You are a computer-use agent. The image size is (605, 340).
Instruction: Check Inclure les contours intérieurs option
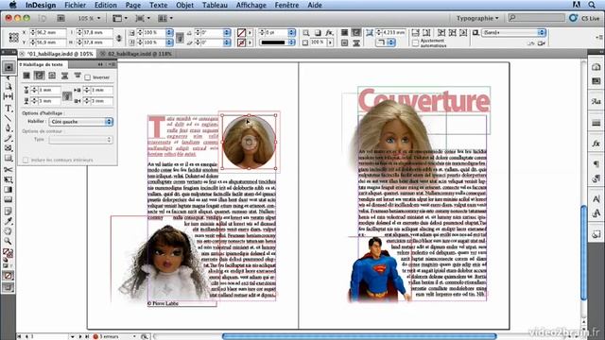pos(26,160)
